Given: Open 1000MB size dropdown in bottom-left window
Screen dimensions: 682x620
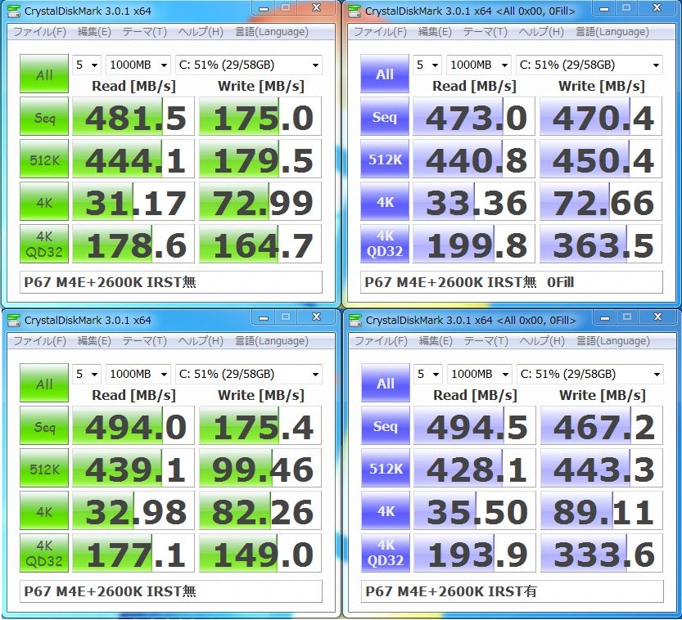Looking at the screenshot, I should click(138, 374).
